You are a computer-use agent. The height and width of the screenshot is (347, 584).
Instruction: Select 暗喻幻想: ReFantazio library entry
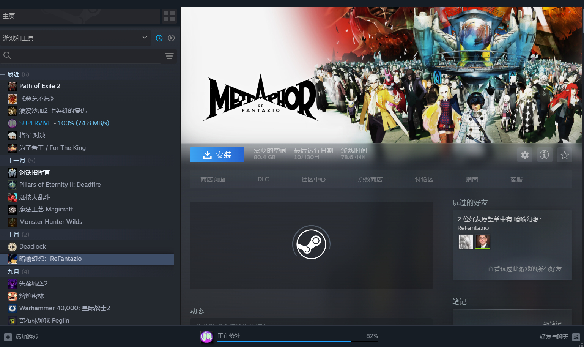point(87,259)
